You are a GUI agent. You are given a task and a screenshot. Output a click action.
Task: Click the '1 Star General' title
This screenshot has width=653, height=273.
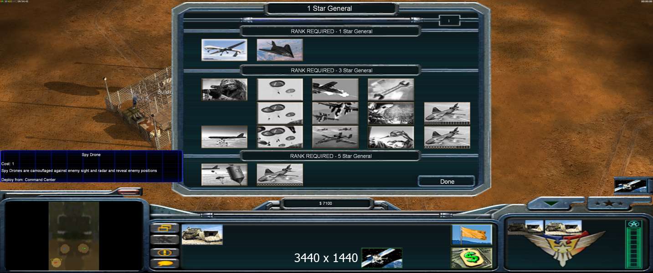pyautogui.click(x=329, y=8)
